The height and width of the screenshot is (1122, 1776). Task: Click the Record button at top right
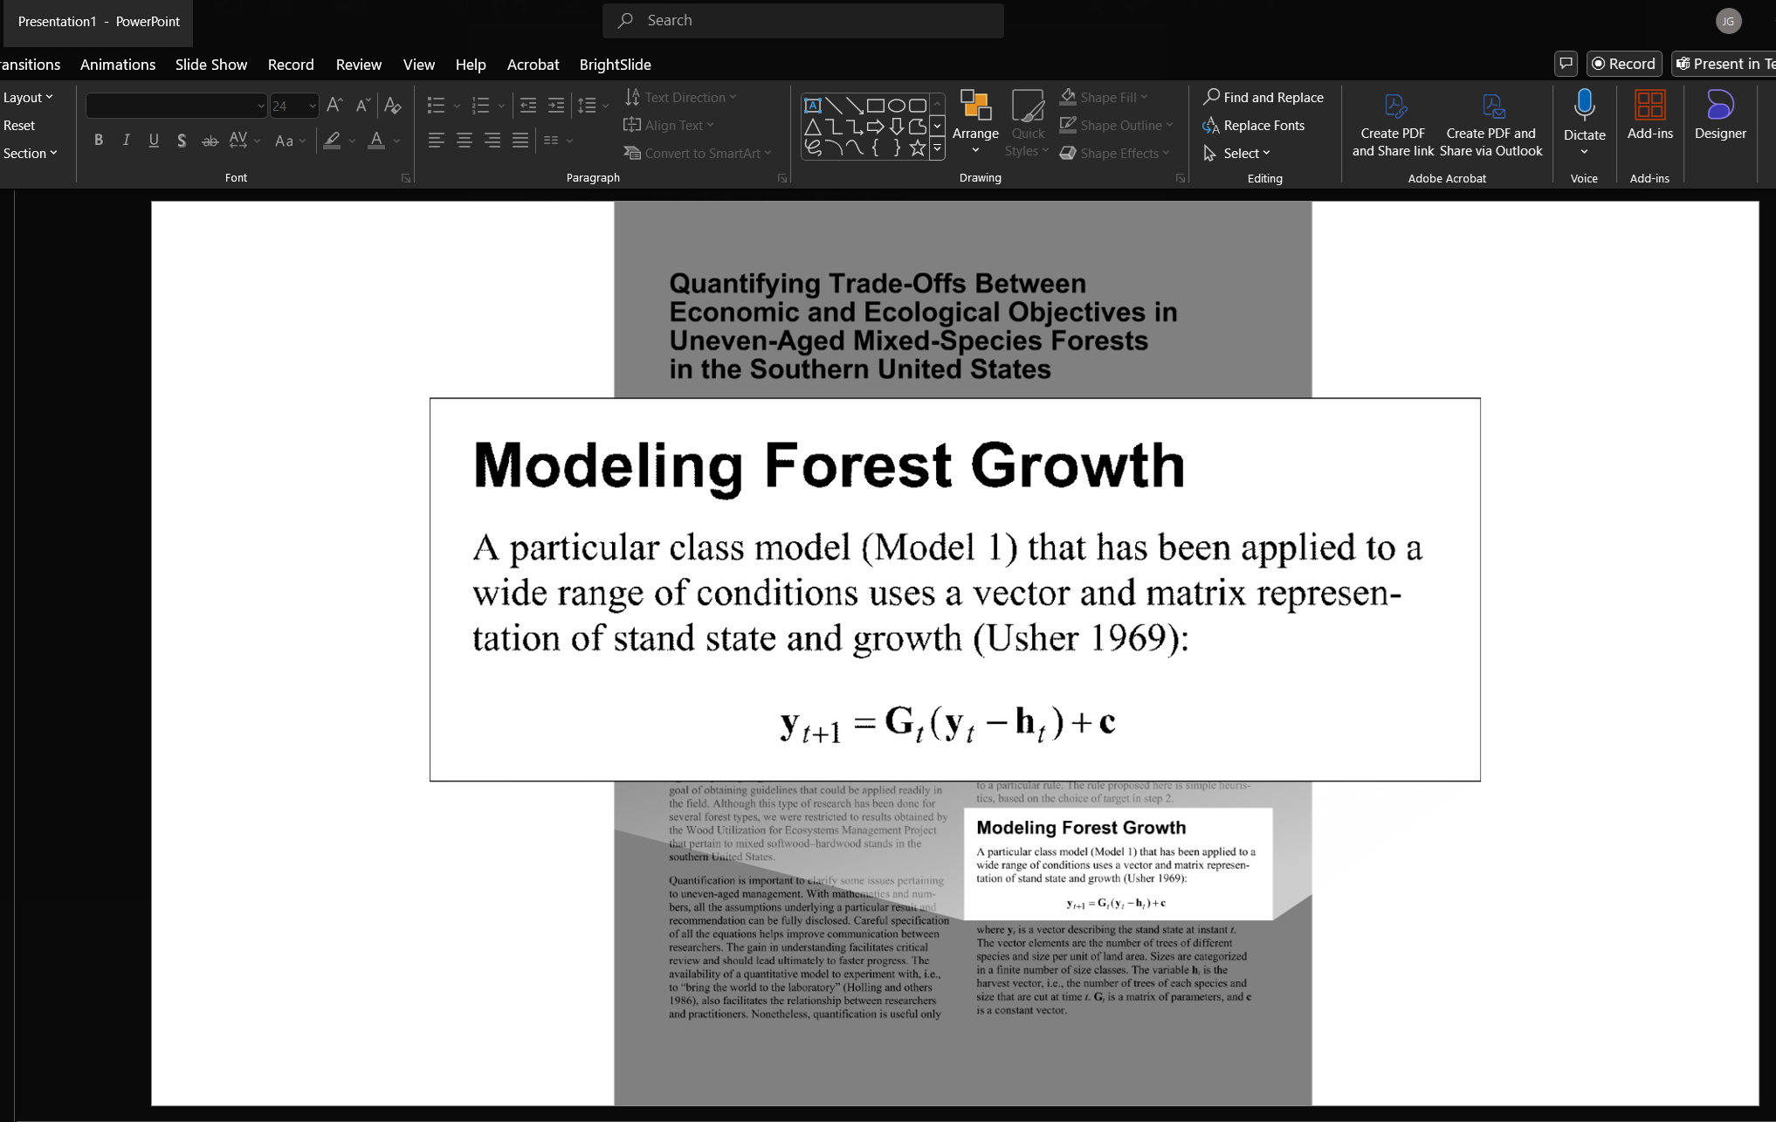tap(1623, 64)
